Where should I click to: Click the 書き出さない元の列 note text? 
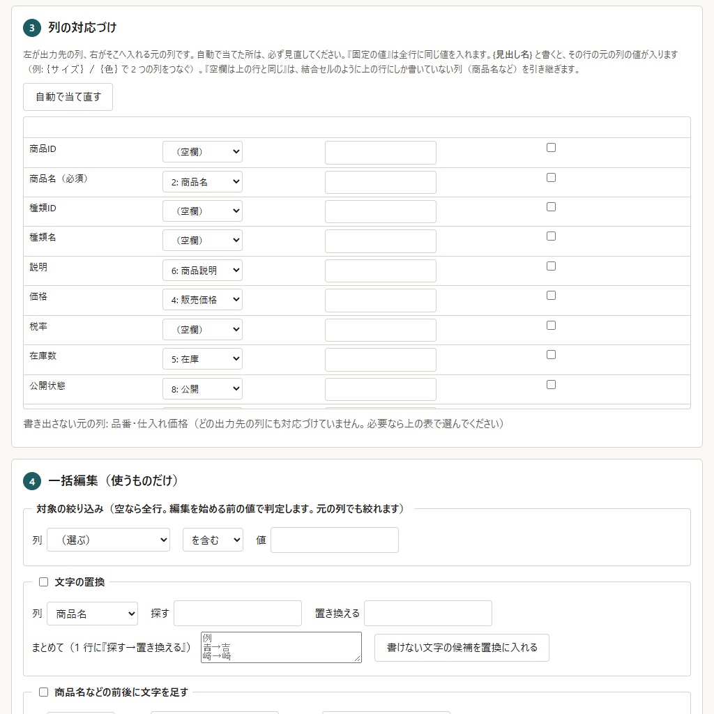click(263, 423)
